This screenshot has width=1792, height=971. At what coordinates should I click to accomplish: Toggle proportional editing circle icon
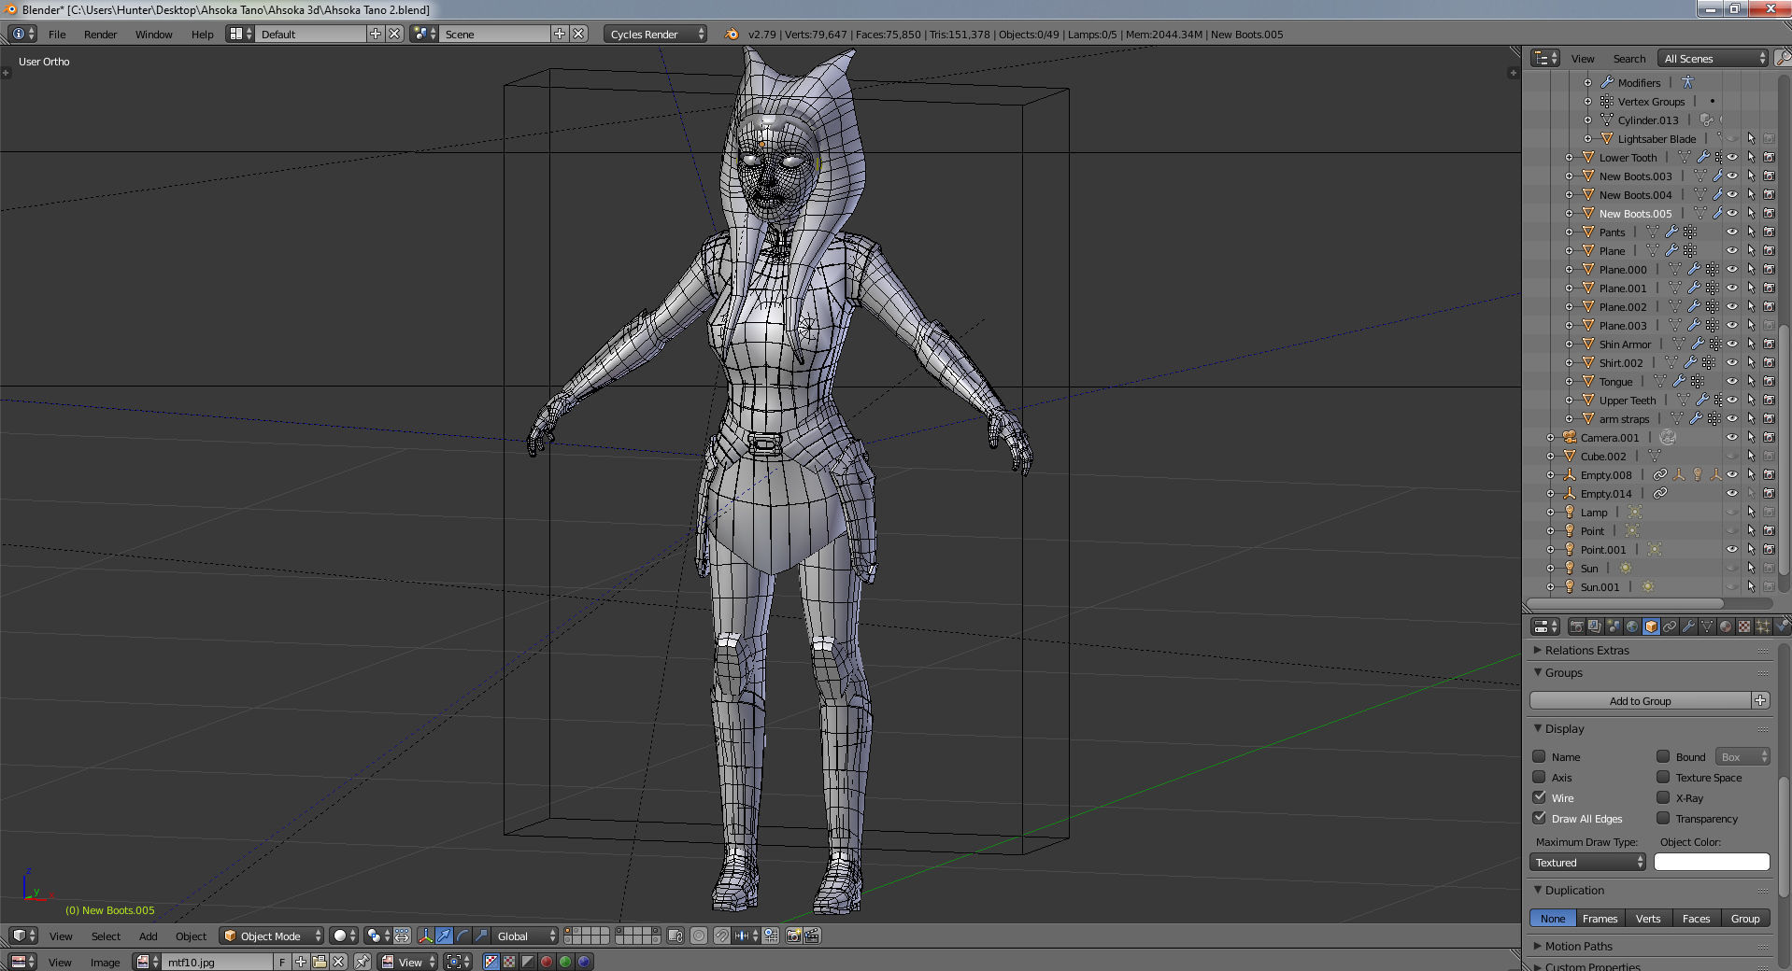click(698, 936)
